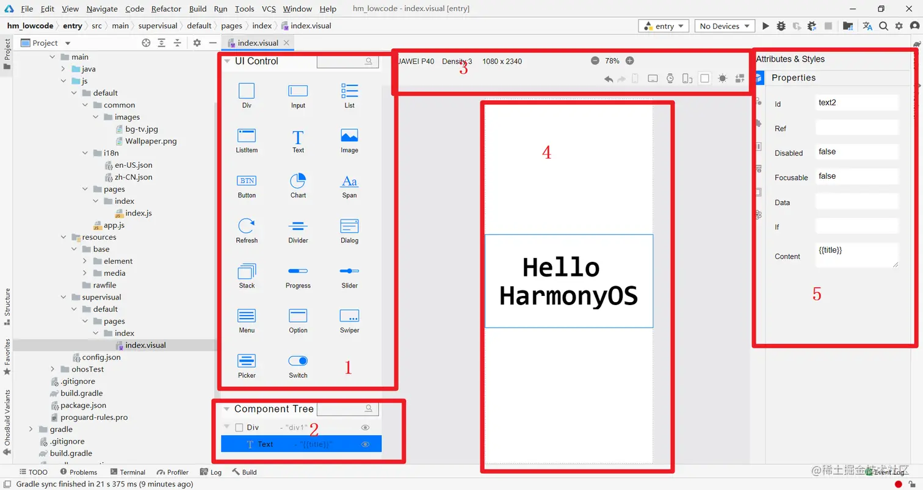923x490 pixels.
Task: Open the File menu
Action: (27, 9)
